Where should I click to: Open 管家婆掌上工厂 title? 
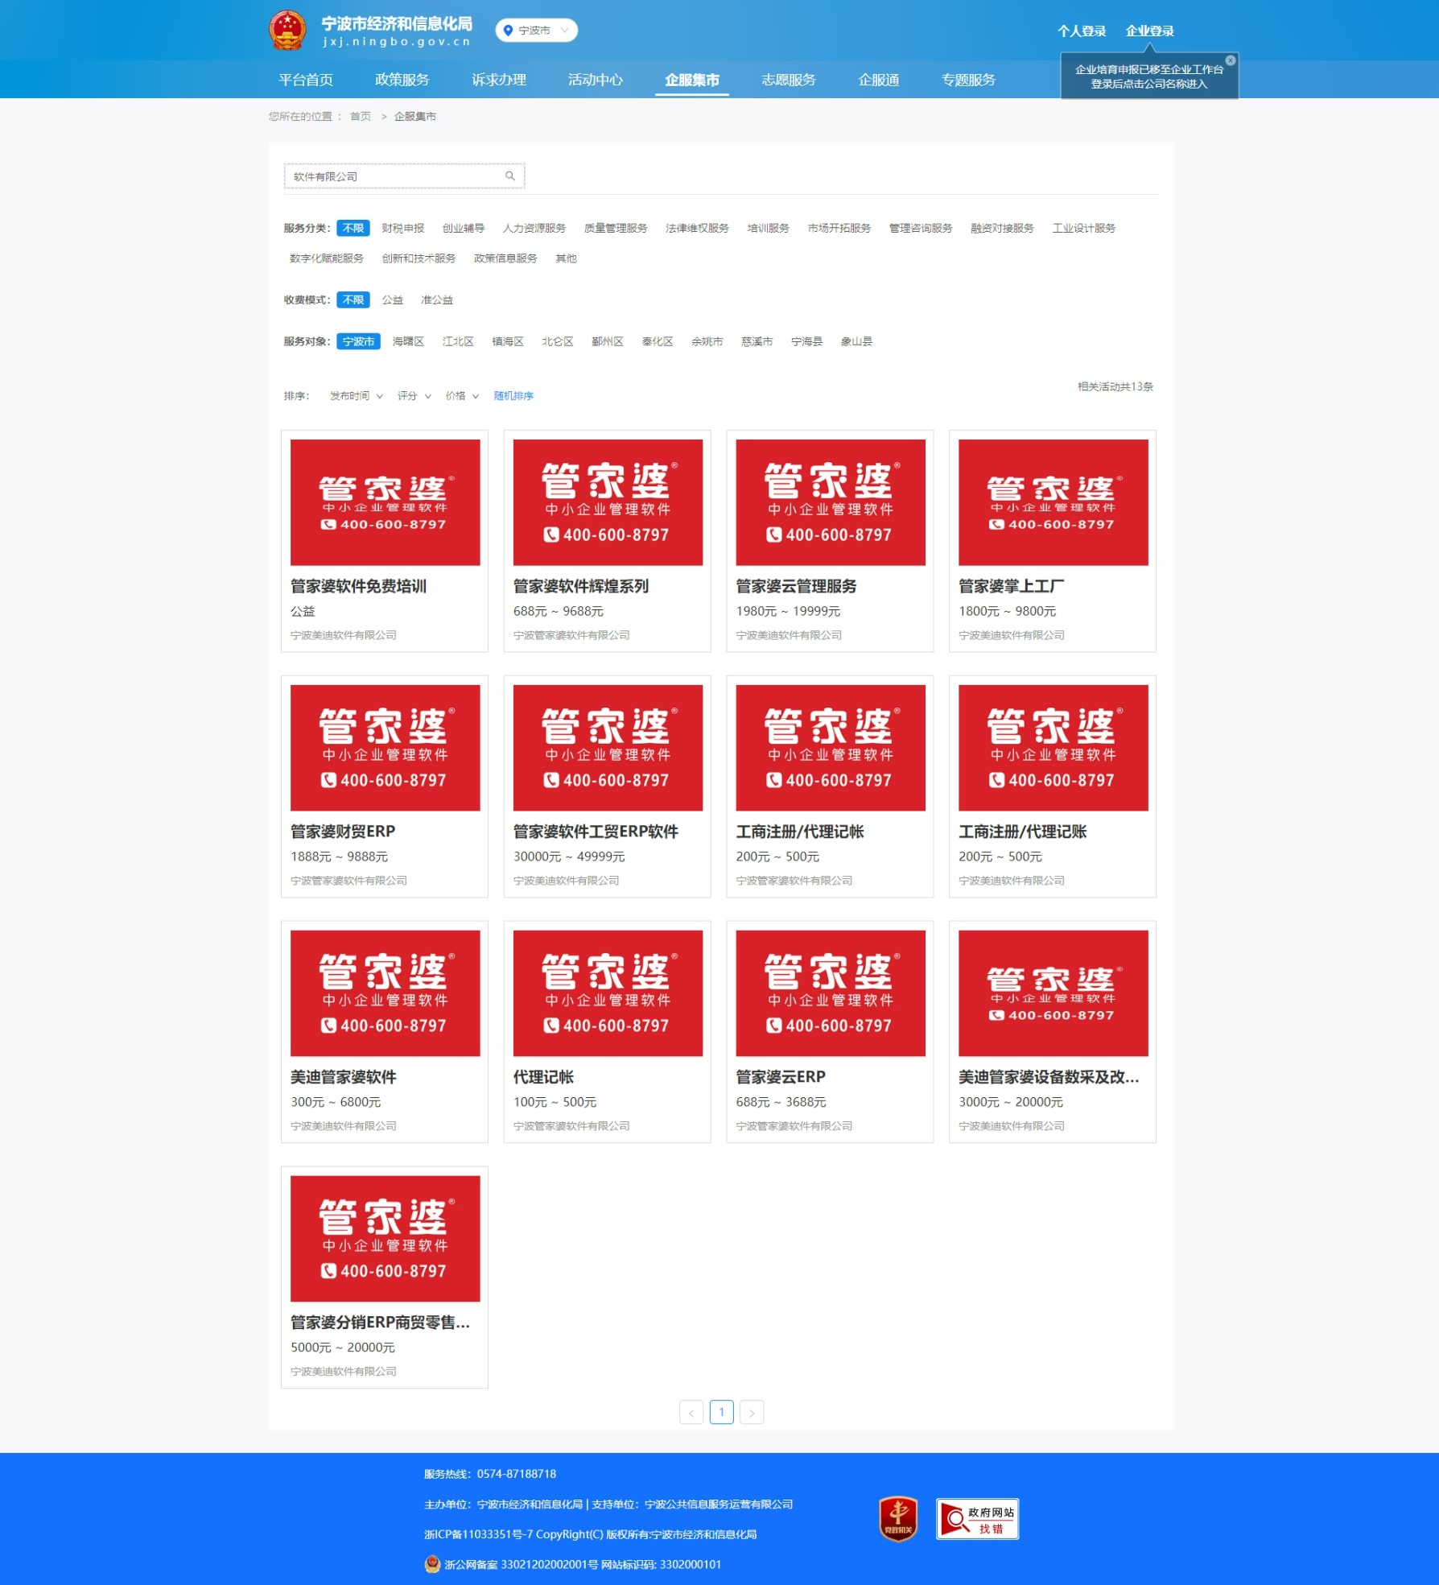[1012, 586]
